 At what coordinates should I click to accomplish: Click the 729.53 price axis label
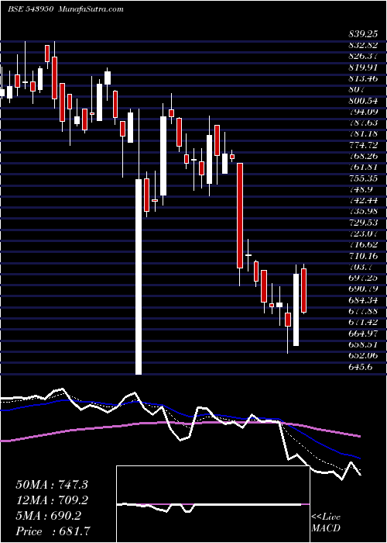coord(363,223)
